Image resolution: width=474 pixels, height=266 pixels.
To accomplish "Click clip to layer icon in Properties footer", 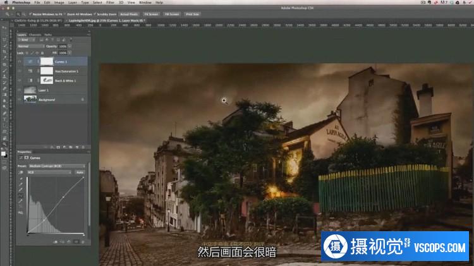I will [56, 242].
